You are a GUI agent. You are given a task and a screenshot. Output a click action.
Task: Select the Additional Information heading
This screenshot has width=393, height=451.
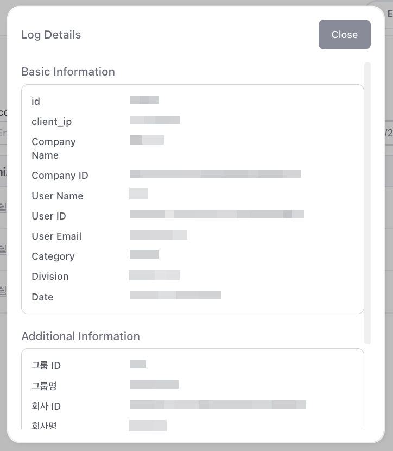(x=80, y=336)
